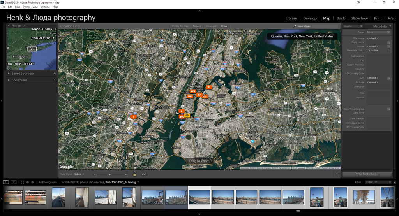This screenshot has width=399, height=216.
Task: Toggle the lock markers padlock icon
Action: coord(135,174)
